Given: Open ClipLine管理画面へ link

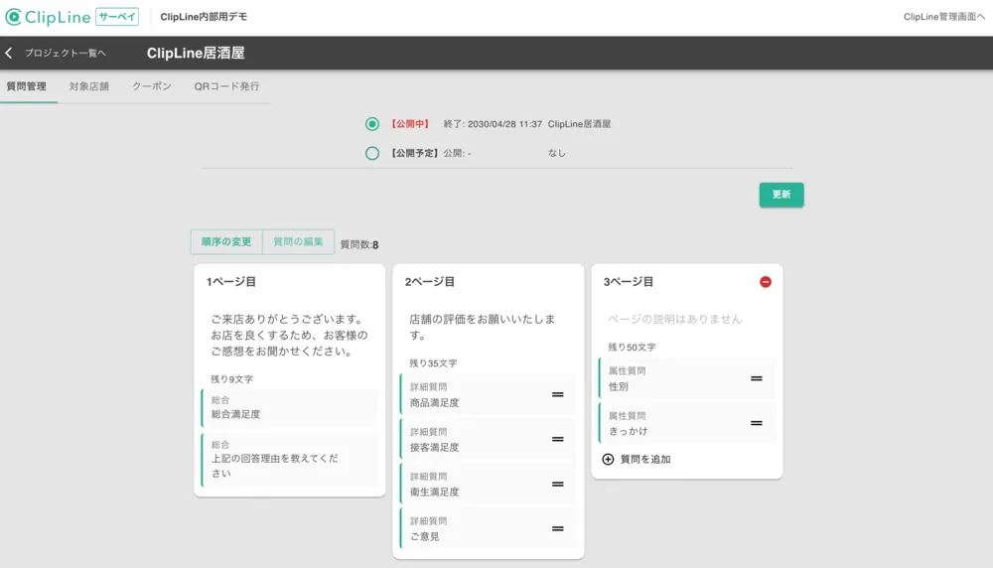Looking at the screenshot, I should [943, 17].
